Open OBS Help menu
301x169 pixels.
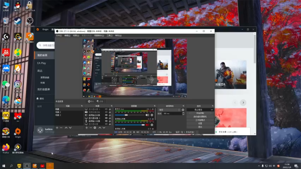(x=118, y=35)
